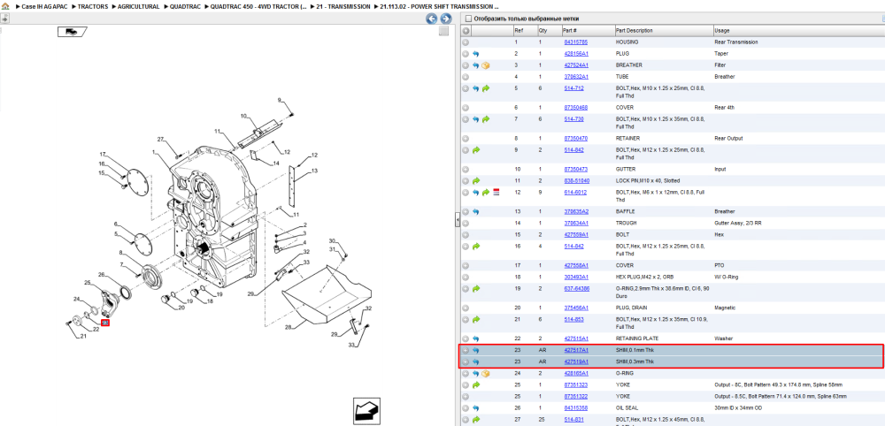Image resolution: width=885 pixels, height=426 pixels.
Task: Open part number 84315785 link
Action: coord(576,42)
